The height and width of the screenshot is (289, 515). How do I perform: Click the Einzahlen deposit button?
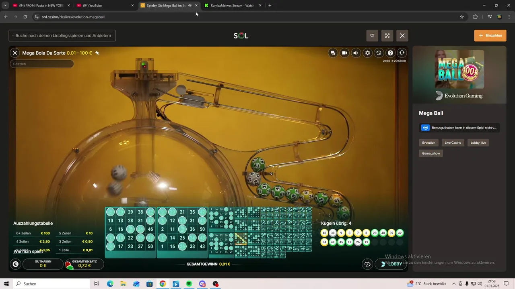coord(490,35)
